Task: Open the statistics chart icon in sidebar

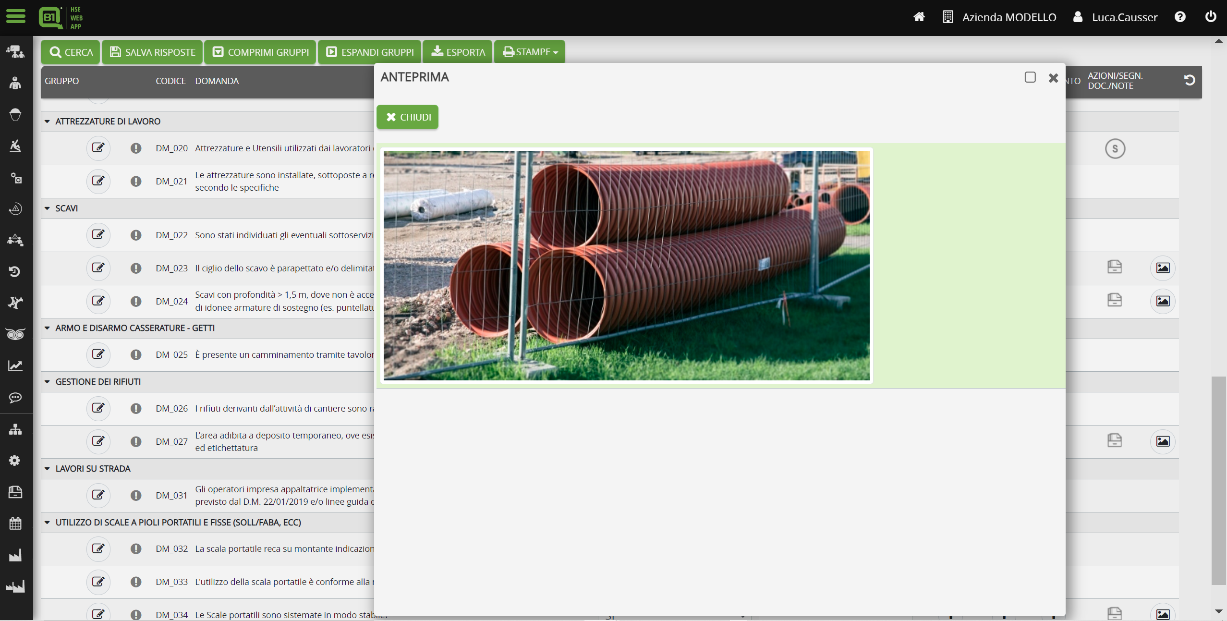Action: pyautogui.click(x=15, y=366)
